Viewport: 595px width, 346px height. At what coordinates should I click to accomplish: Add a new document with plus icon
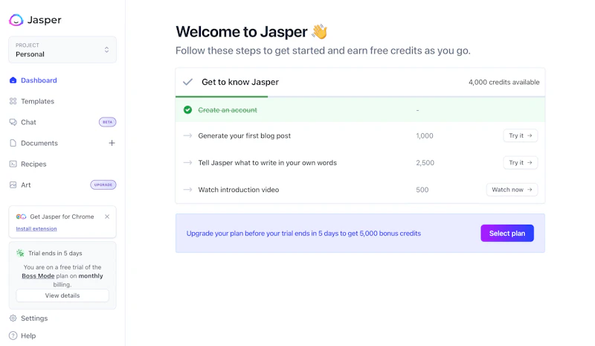coord(112,143)
